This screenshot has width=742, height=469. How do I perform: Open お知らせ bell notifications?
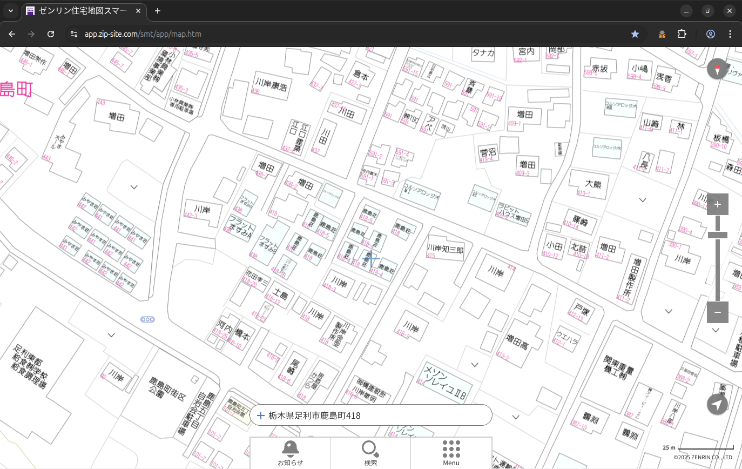(x=290, y=453)
